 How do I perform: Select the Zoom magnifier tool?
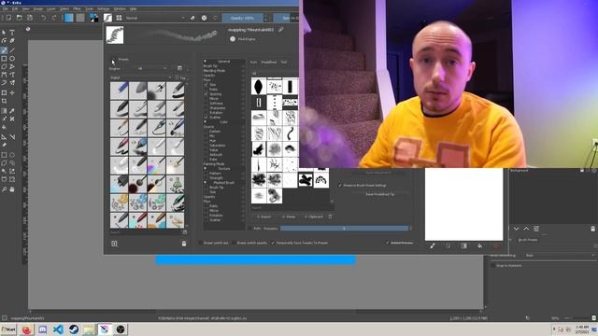4,189
